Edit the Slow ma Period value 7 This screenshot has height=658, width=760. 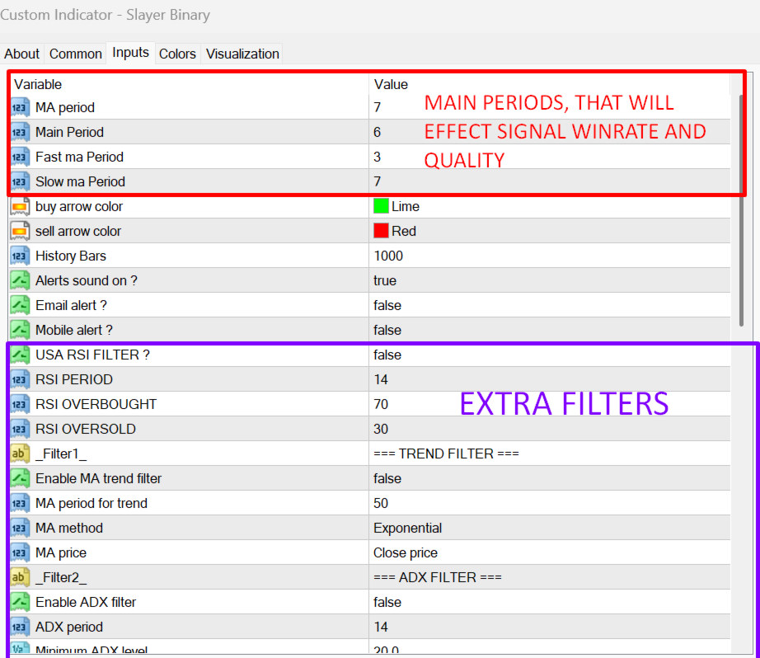pos(550,182)
